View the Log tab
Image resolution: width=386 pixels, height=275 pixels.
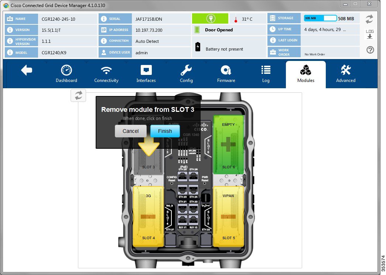pyautogui.click(x=266, y=74)
